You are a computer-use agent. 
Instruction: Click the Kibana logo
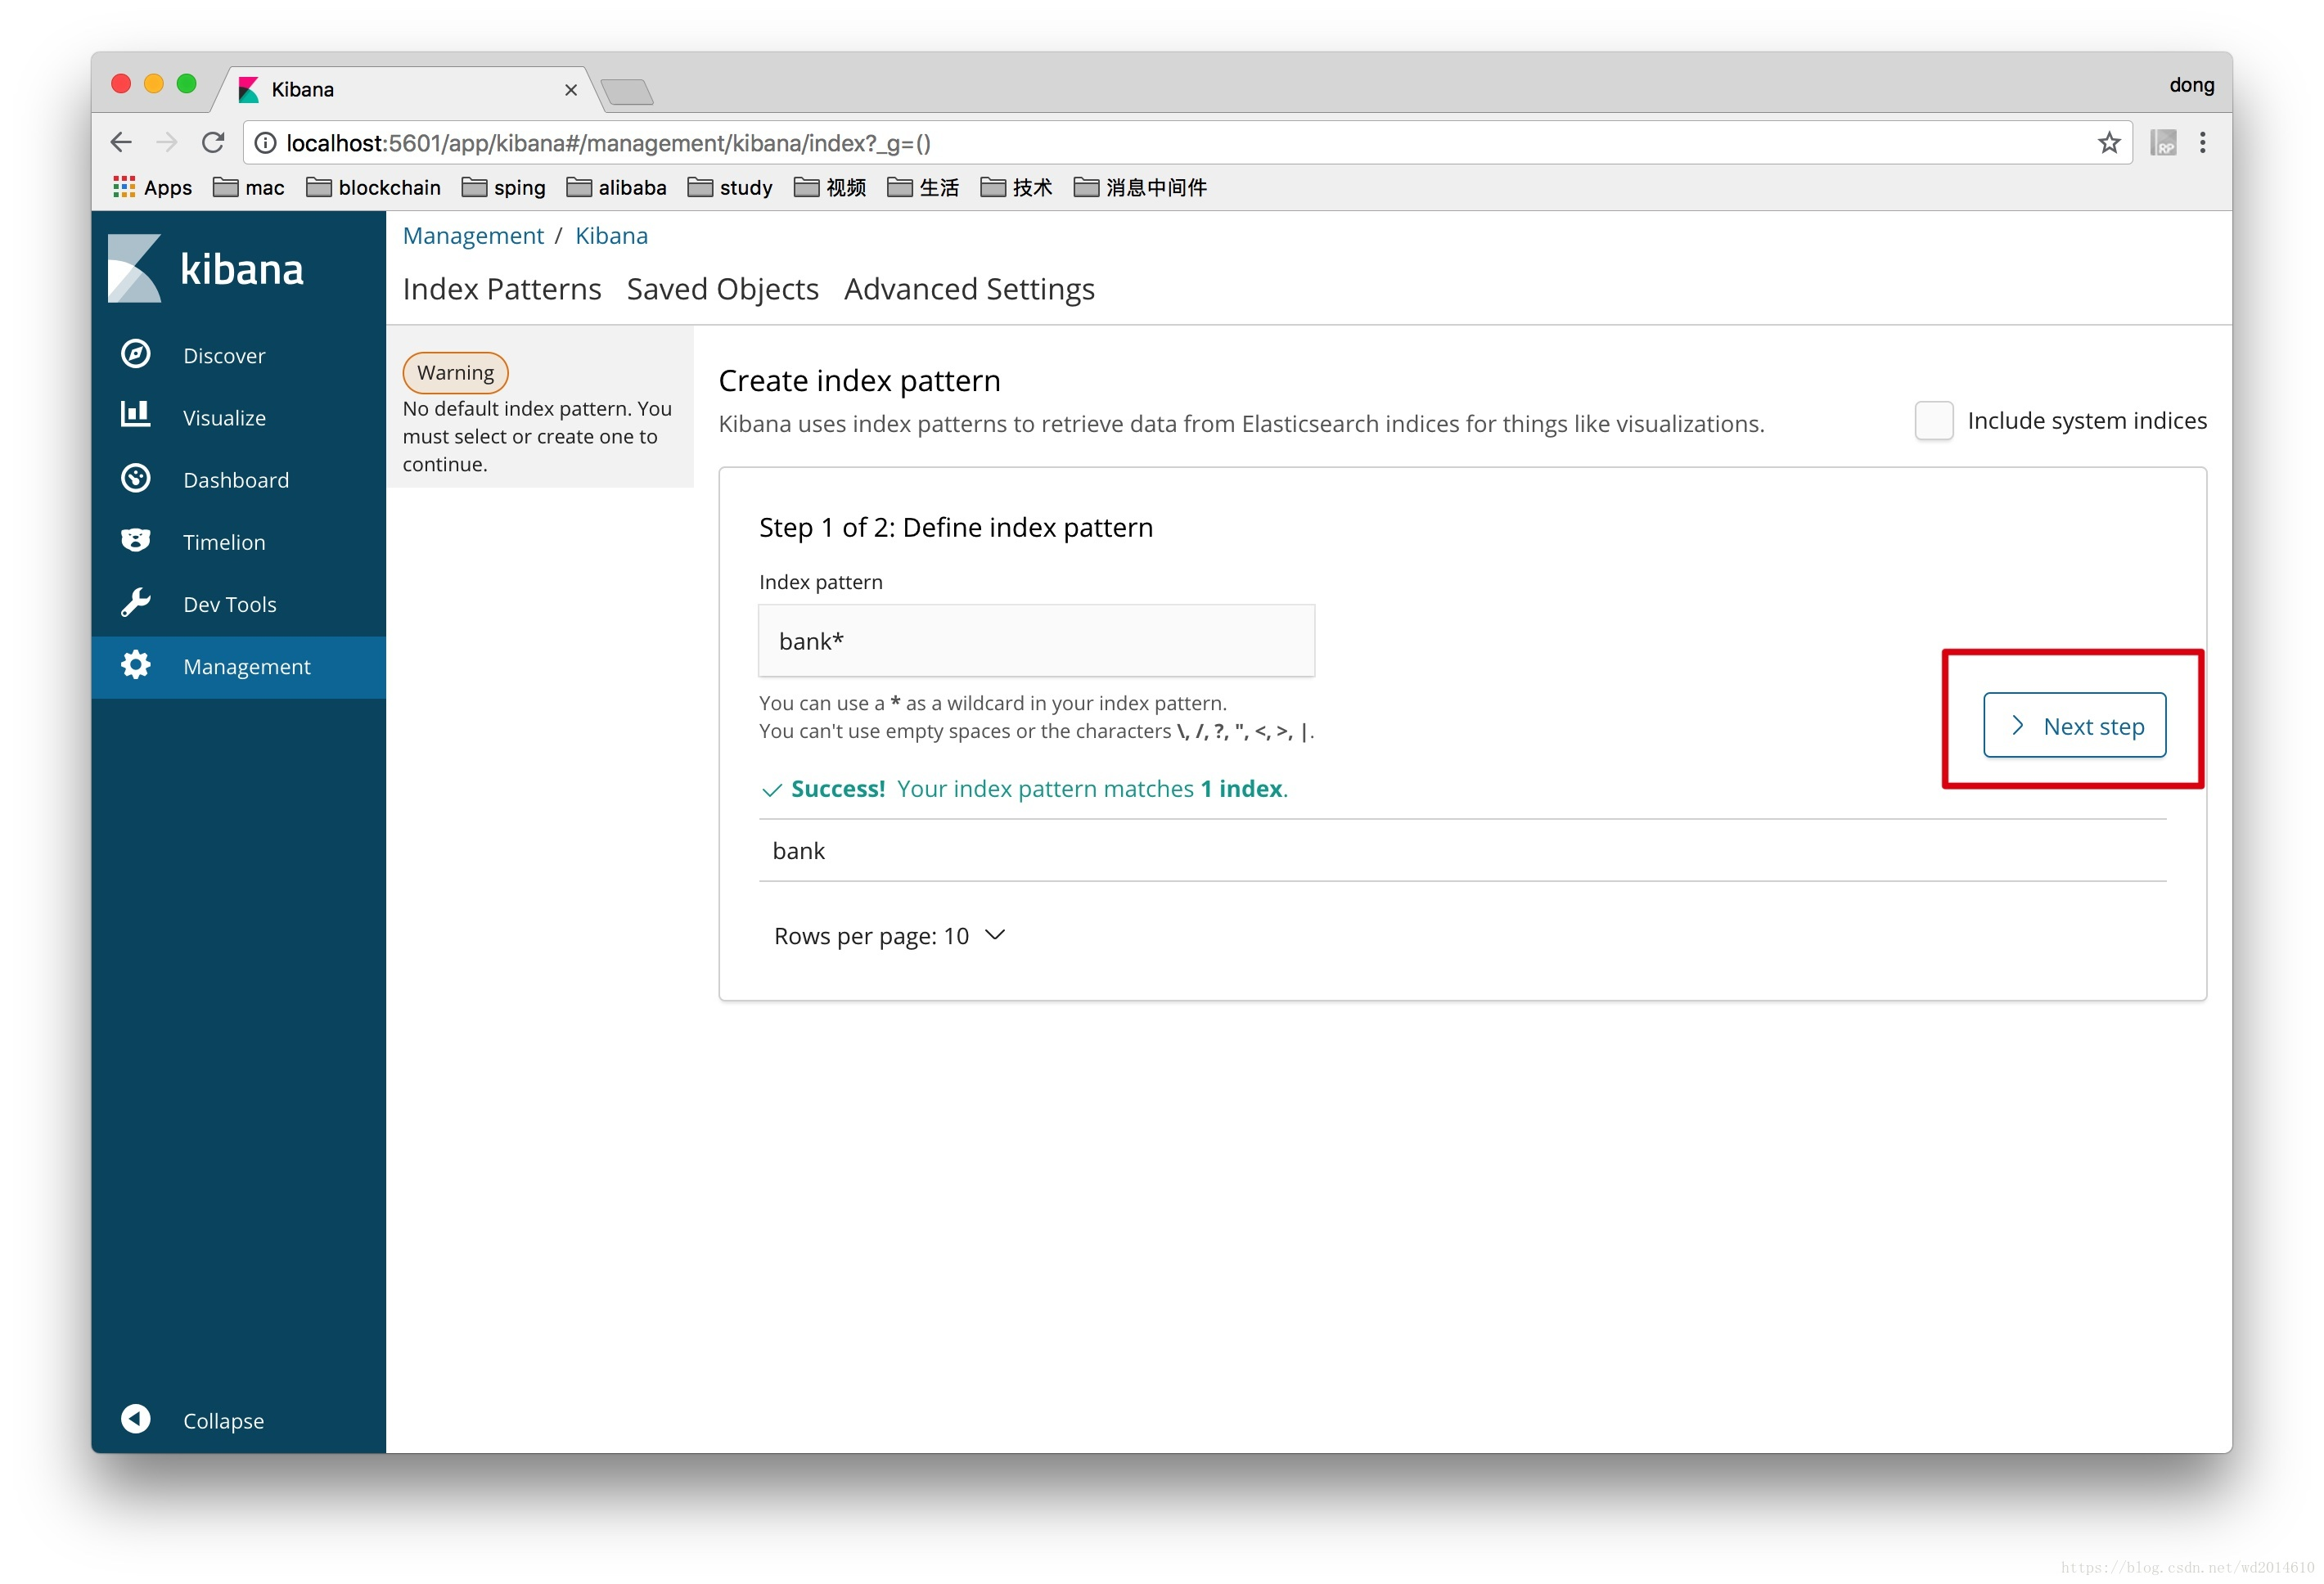coord(206,268)
